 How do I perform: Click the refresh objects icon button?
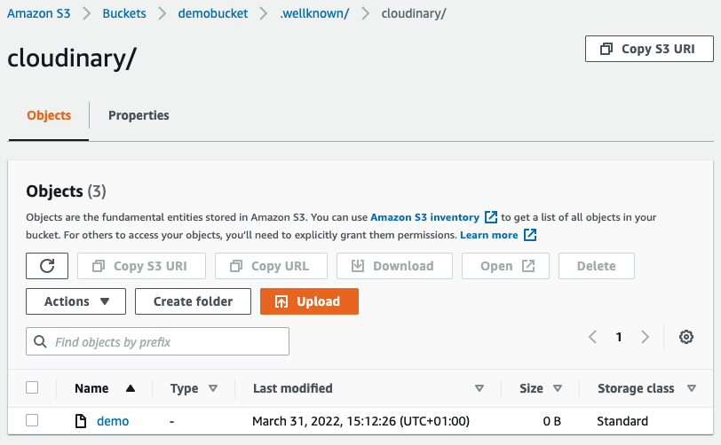tap(47, 266)
